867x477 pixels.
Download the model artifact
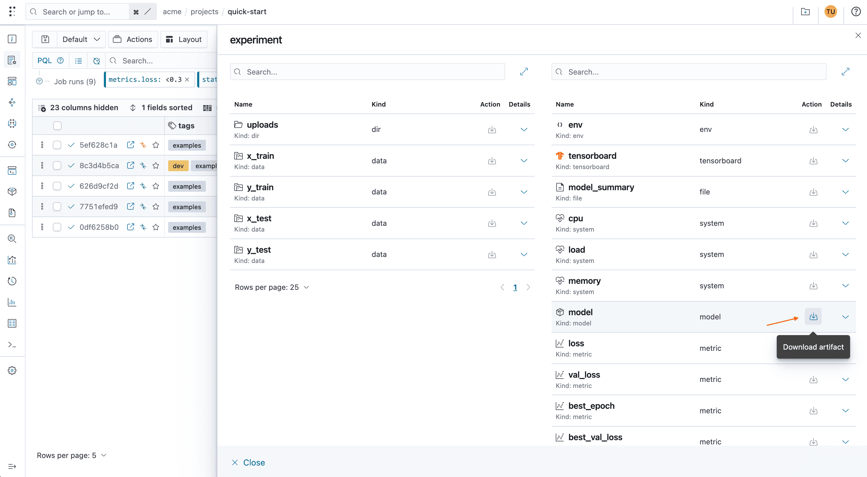tap(814, 316)
